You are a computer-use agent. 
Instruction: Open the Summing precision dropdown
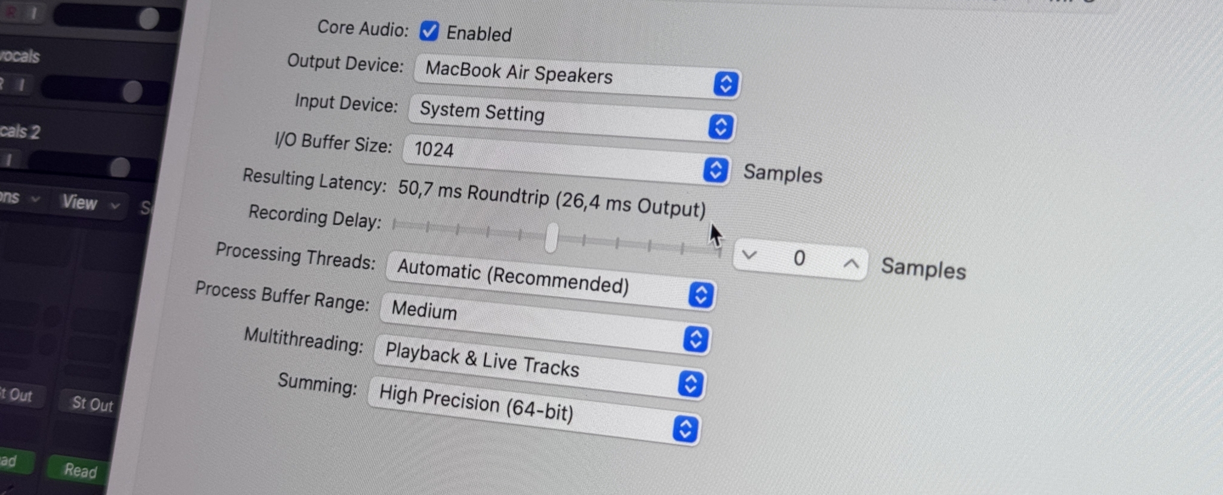[x=534, y=411]
